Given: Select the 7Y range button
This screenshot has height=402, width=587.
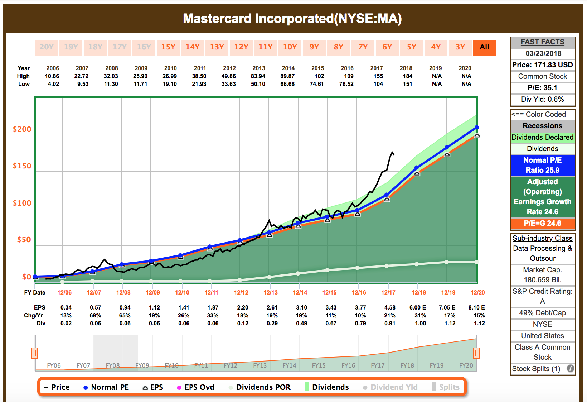Looking at the screenshot, I should click(x=363, y=47).
